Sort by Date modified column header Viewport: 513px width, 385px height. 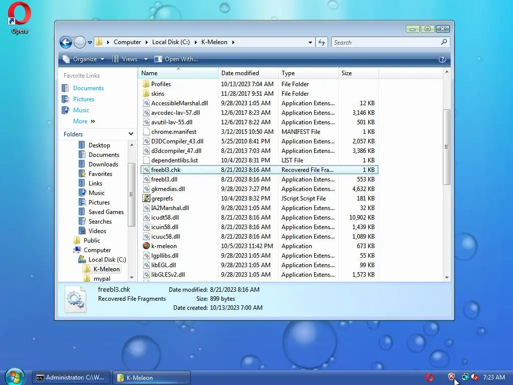coord(248,73)
